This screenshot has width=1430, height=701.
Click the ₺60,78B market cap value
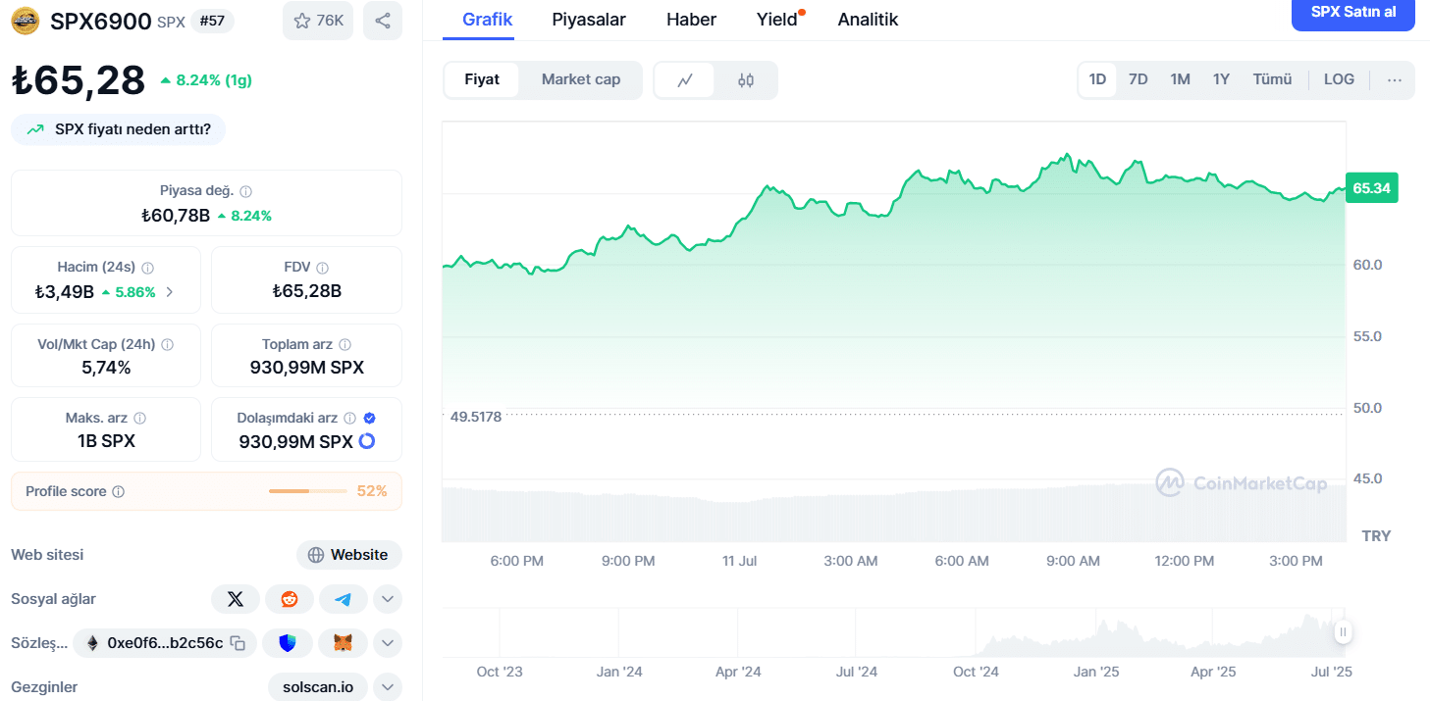[x=176, y=216]
